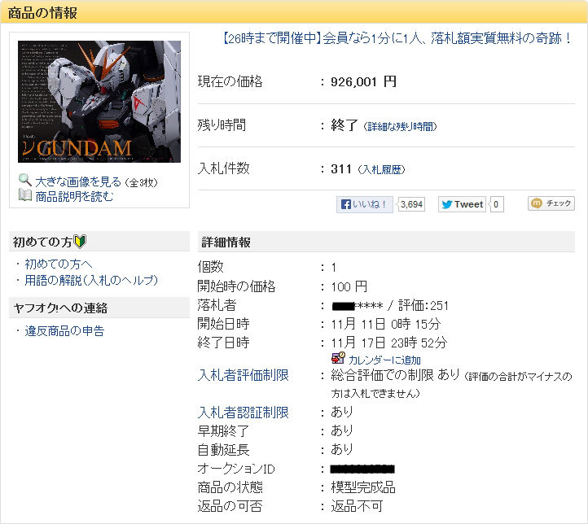Report item via 違反商品の申告
The image size is (588, 524).
64,331
